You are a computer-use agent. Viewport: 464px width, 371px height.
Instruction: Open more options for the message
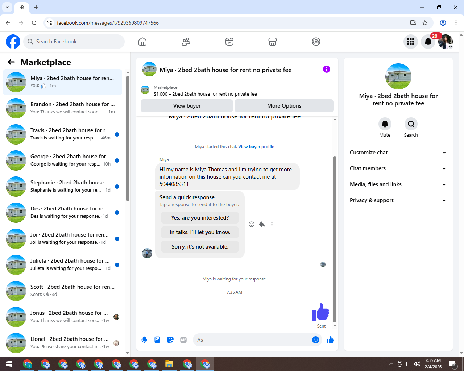coord(272,224)
